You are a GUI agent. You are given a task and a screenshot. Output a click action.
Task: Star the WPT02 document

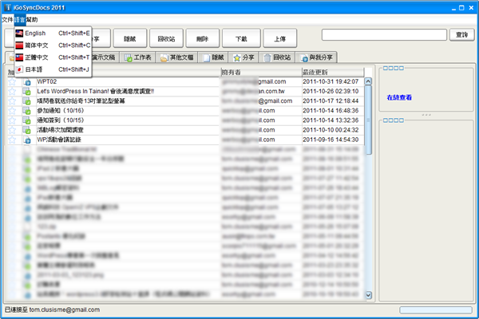12,81
